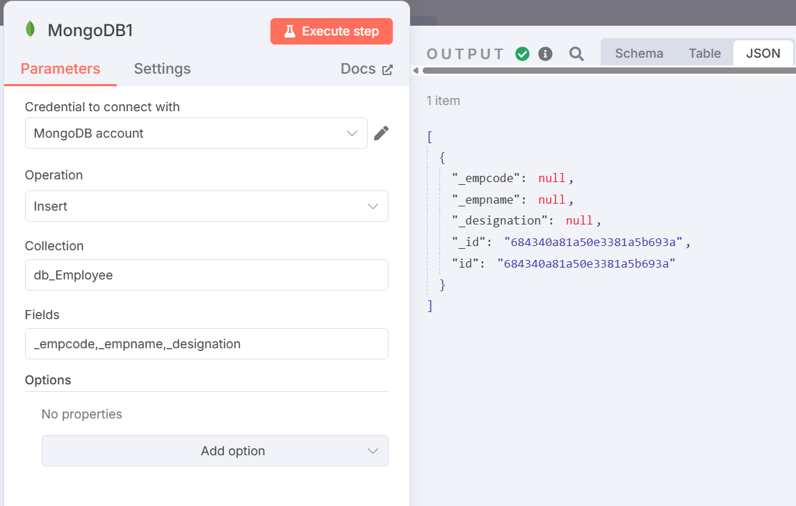Open the output info icon
Screen dimensions: 796x506
tap(545, 54)
